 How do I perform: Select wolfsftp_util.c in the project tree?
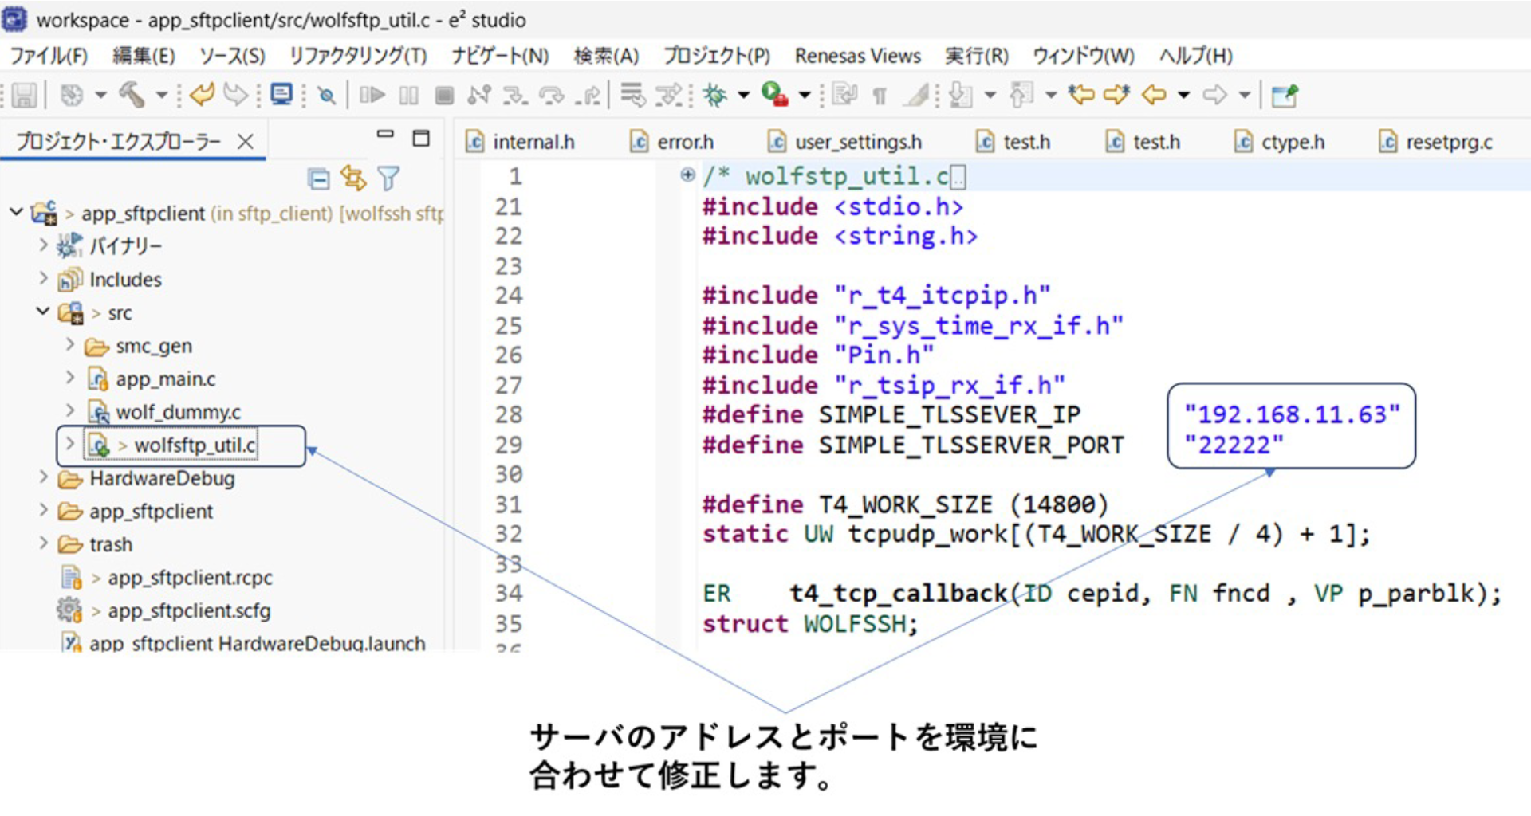click(195, 445)
